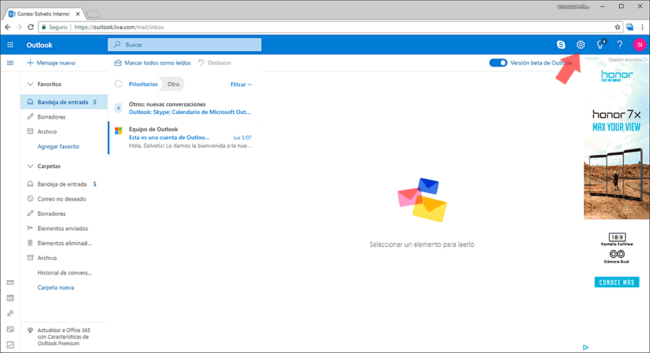The width and height of the screenshot is (650, 353).
Task: Click the browser Forward arrow
Action: [19, 27]
